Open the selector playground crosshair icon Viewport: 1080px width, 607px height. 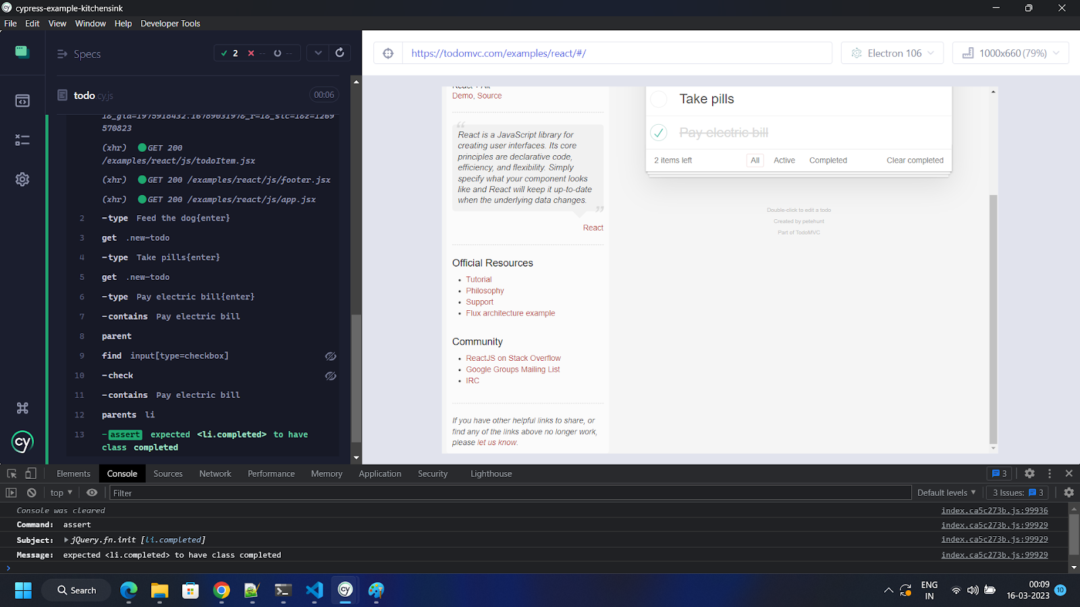(388, 53)
